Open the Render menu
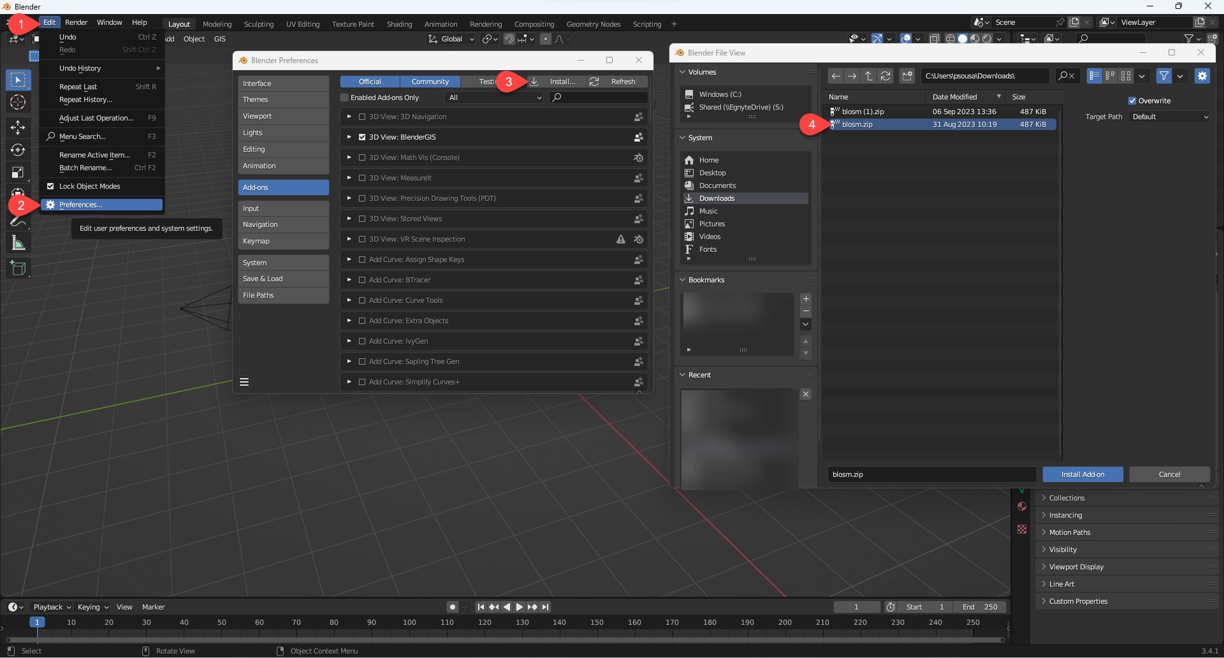 click(76, 22)
